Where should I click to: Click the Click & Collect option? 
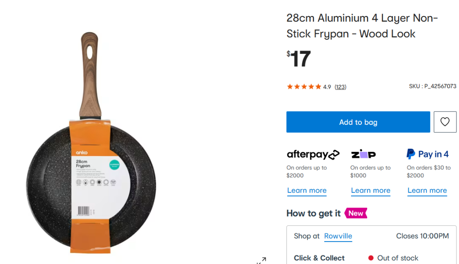[319, 258]
